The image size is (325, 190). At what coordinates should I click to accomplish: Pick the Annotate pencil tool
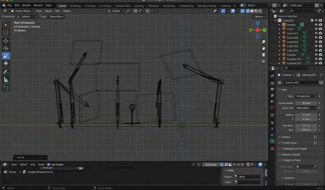pos(6,72)
